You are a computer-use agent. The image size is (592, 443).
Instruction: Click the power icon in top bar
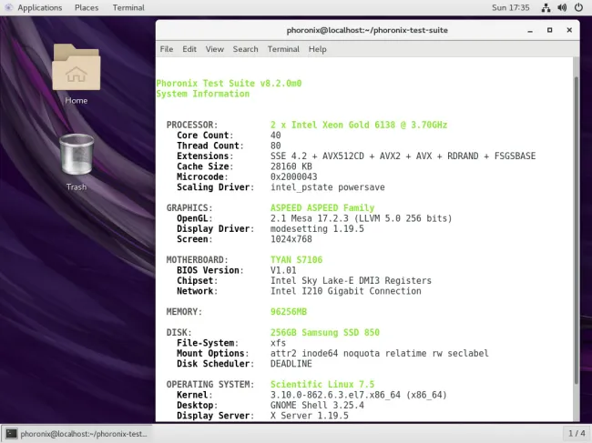577,7
